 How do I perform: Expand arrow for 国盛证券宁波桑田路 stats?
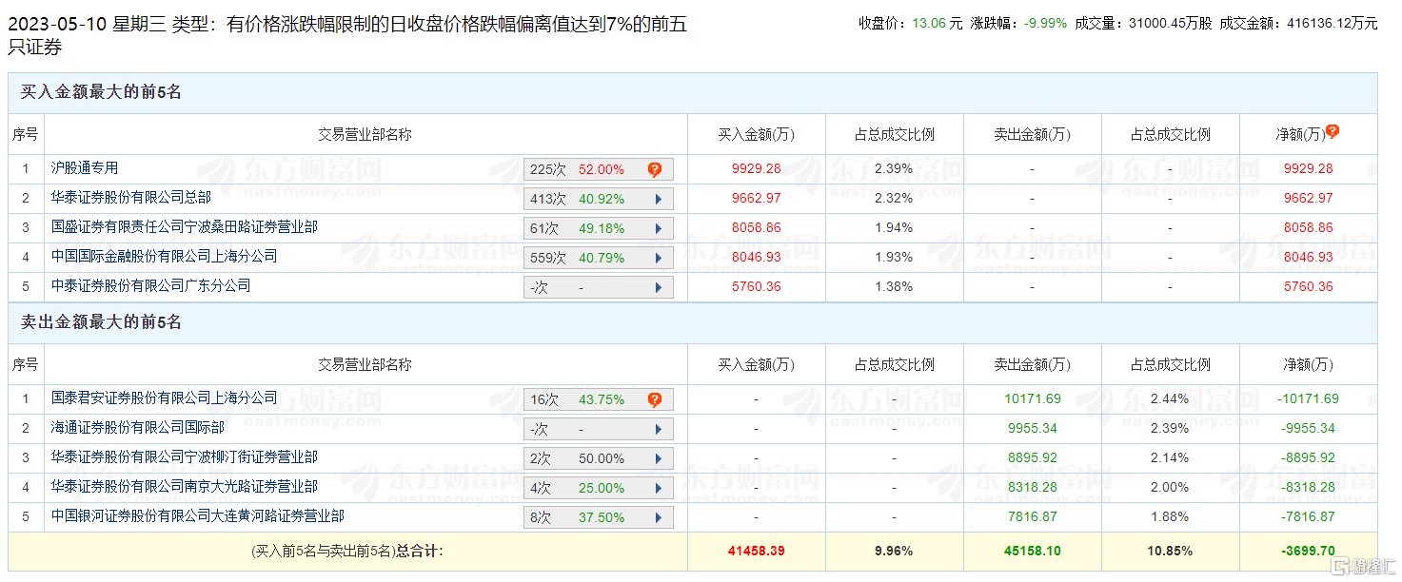(x=658, y=229)
